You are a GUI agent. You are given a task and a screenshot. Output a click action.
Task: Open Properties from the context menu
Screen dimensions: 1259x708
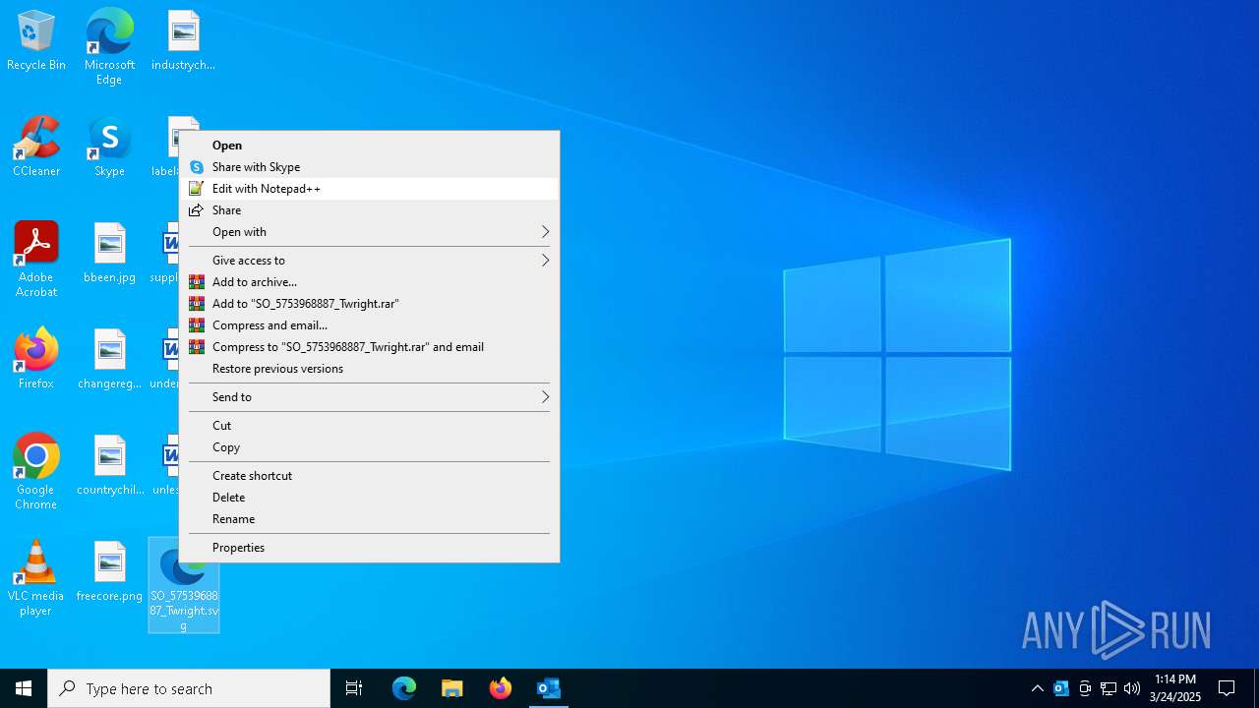click(x=369, y=548)
